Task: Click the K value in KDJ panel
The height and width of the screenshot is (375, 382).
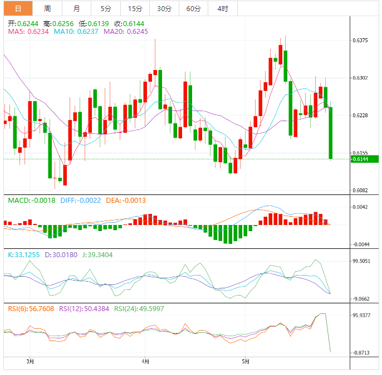Action: [24, 254]
